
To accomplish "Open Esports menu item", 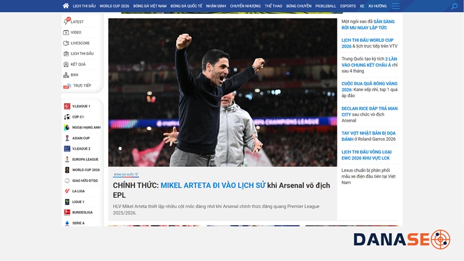I will pos(347,6).
